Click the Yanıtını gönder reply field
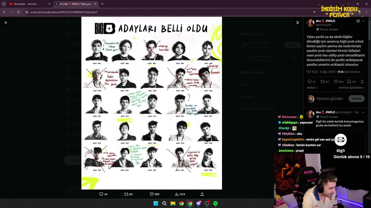 click(330, 99)
